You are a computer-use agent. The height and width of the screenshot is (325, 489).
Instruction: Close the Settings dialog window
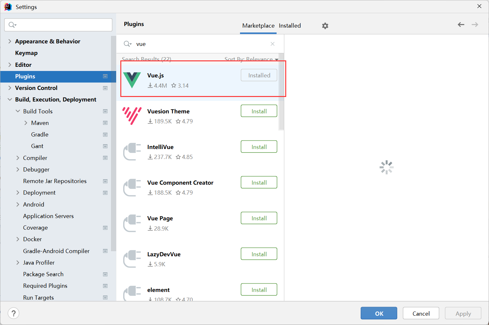[479, 6]
